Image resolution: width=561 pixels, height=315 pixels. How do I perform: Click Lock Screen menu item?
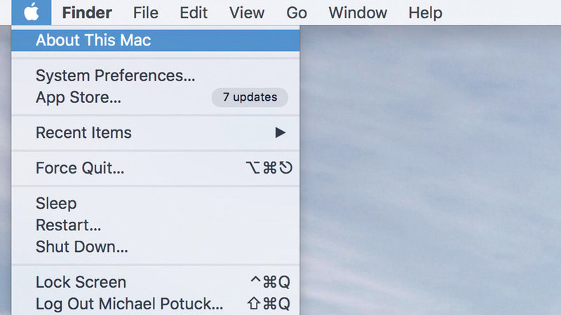pyautogui.click(x=81, y=282)
